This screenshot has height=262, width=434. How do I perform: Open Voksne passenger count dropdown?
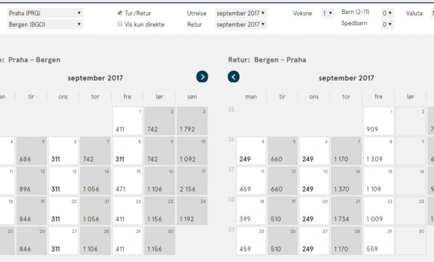[328, 13]
